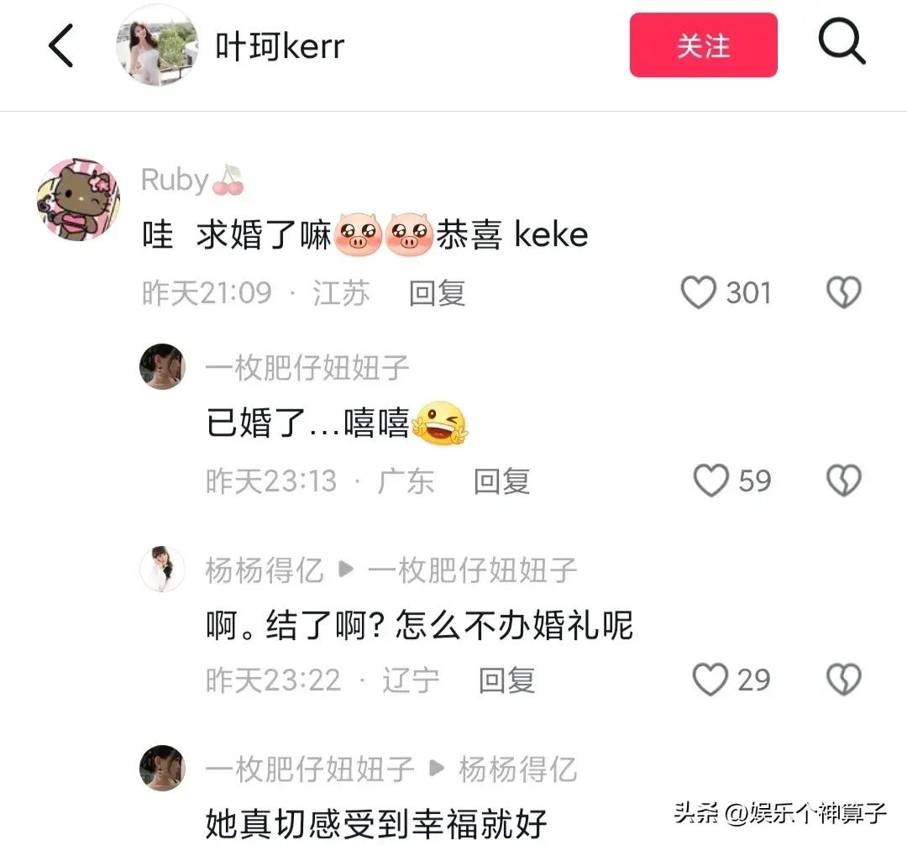Open 杨杨得亿 username in the third comment
This screenshot has height=845, width=907.
pyautogui.click(x=265, y=570)
